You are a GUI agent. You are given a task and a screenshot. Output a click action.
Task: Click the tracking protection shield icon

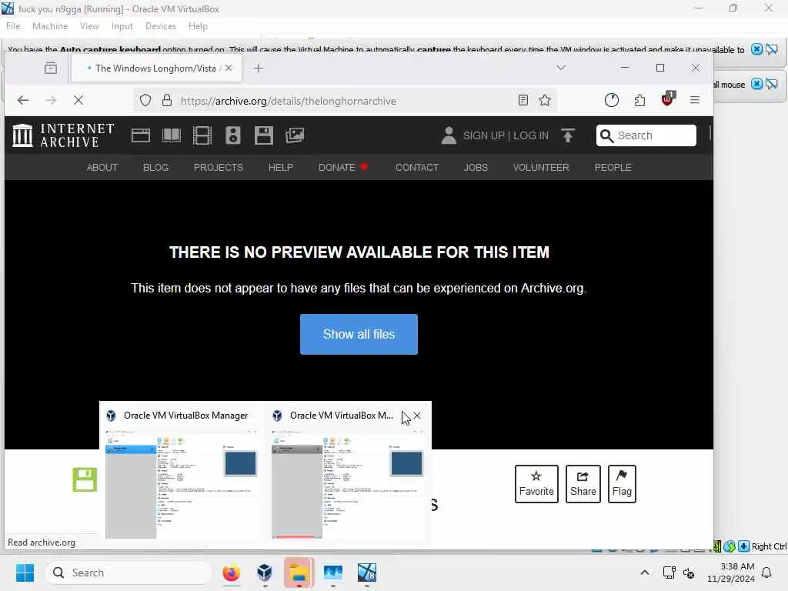point(145,101)
